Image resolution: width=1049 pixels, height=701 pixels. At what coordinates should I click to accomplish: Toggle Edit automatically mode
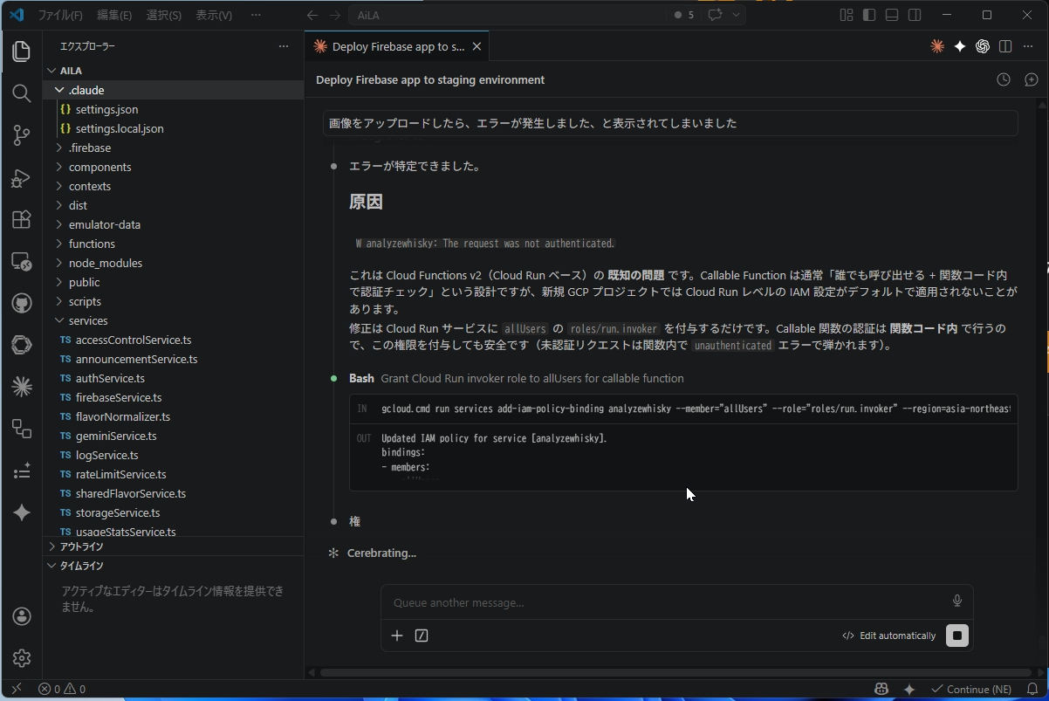(x=888, y=636)
